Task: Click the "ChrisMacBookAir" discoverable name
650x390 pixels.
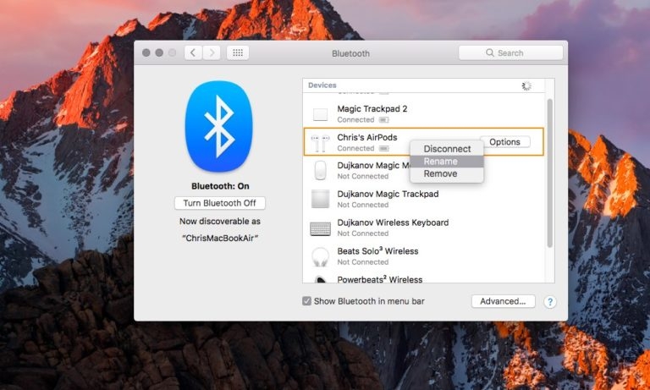Action: pos(220,239)
